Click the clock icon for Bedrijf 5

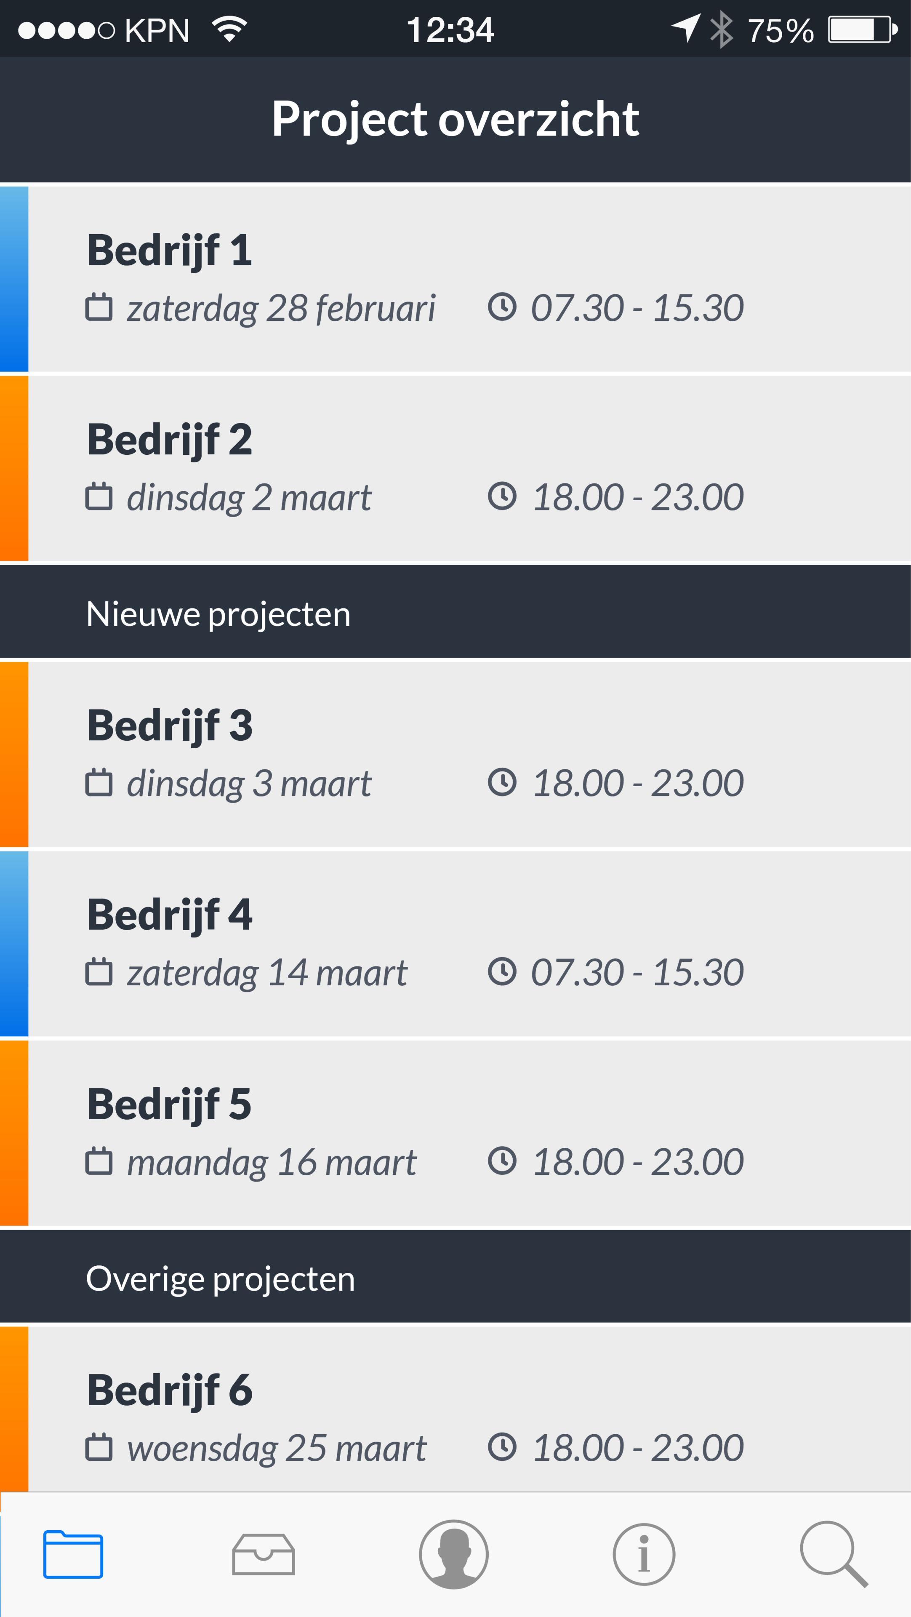coord(502,1161)
